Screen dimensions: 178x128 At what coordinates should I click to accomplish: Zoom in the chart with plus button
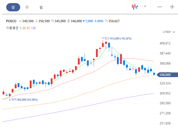pyautogui.click(x=172, y=7)
